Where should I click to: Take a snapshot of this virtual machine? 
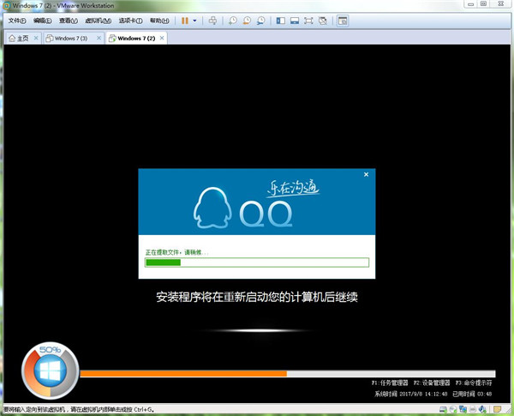(233, 21)
